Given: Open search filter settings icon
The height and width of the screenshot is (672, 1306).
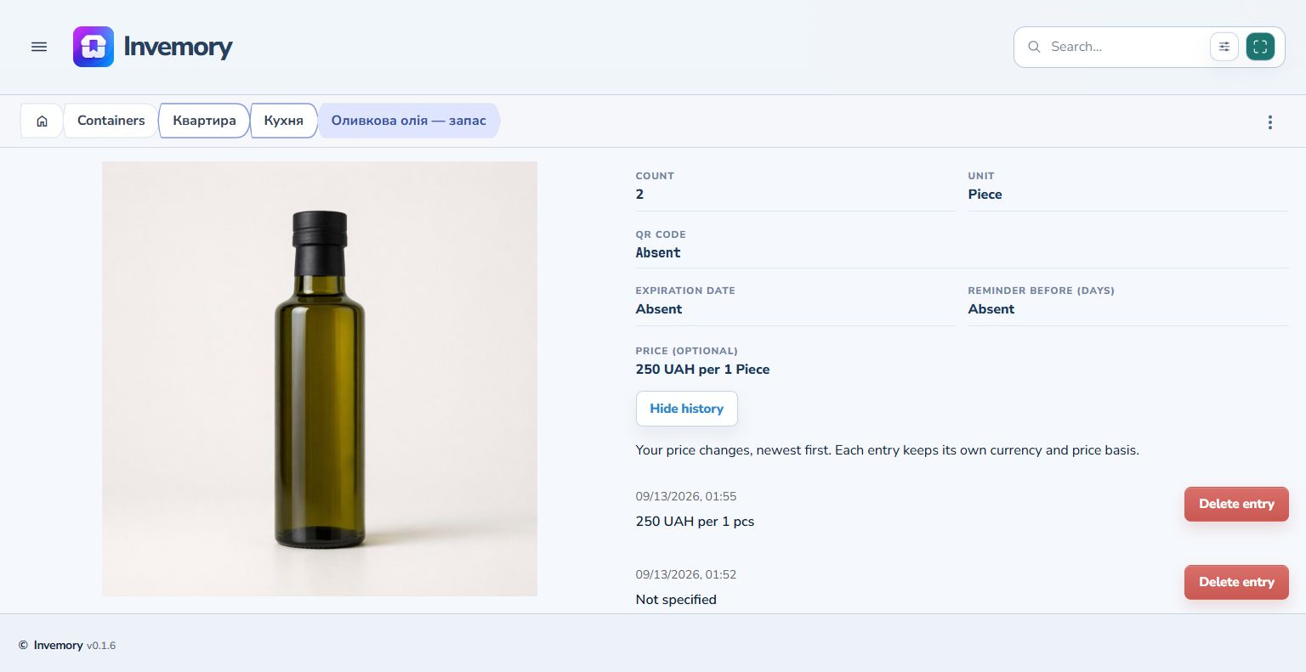Looking at the screenshot, I should click(x=1224, y=47).
